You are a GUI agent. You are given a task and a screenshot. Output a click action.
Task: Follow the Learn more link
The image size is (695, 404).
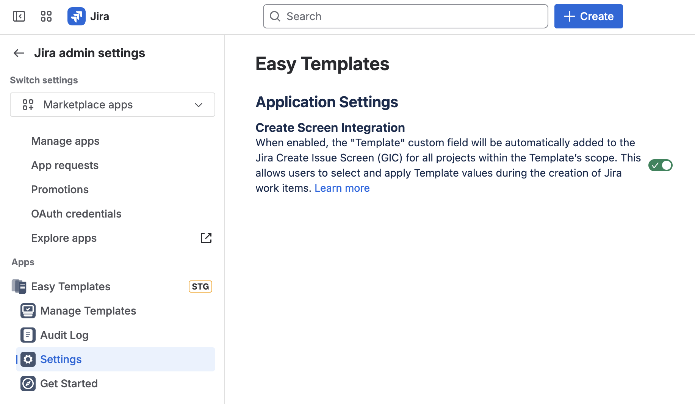click(342, 188)
